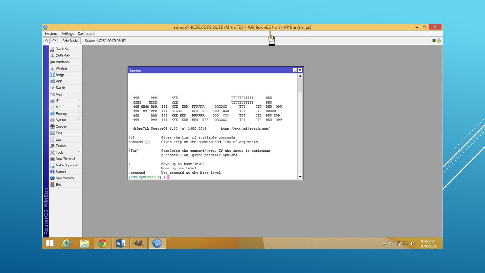Image resolution: width=485 pixels, height=273 pixels.
Task: Open Google Chrome from taskbar
Action: pyautogui.click(x=102, y=243)
